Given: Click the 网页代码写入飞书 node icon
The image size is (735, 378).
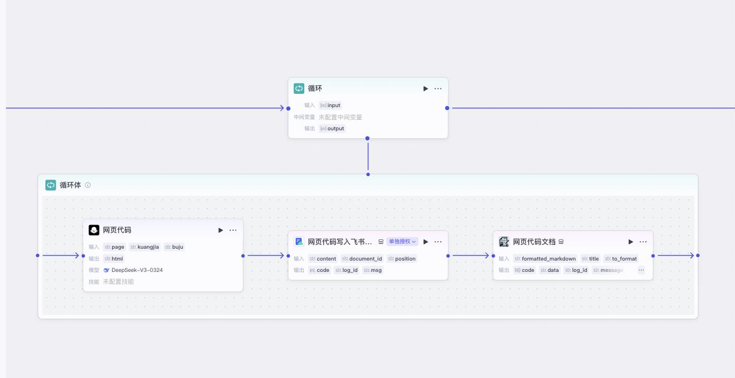Looking at the screenshot, I should tap(299, 242).
